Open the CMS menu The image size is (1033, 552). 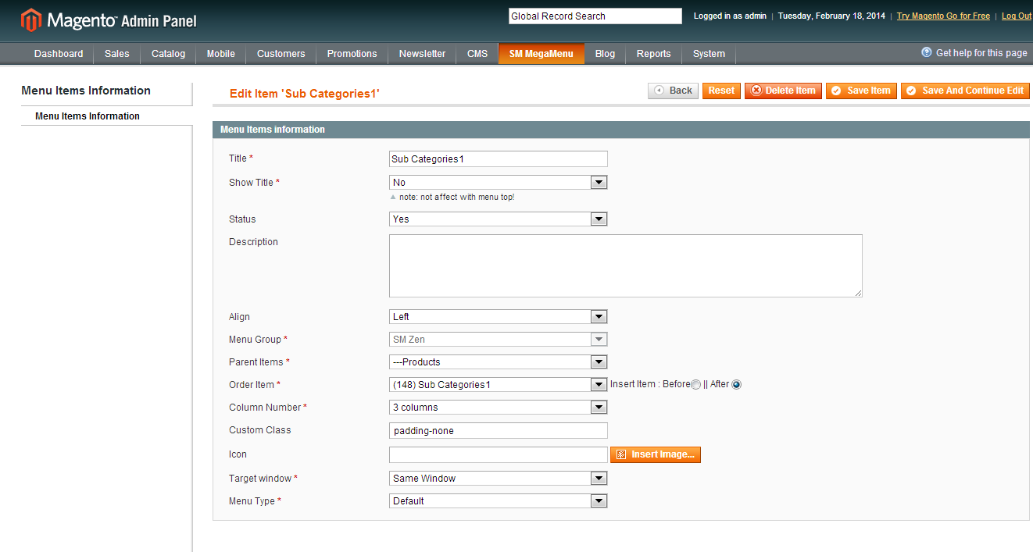[477, 54]
